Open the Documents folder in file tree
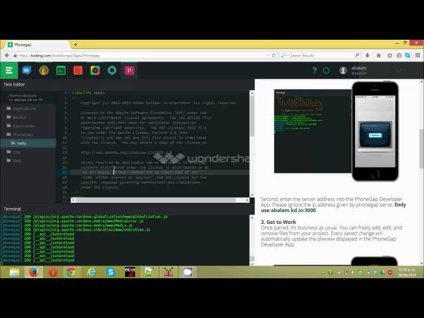 click(x=21, y=126)
